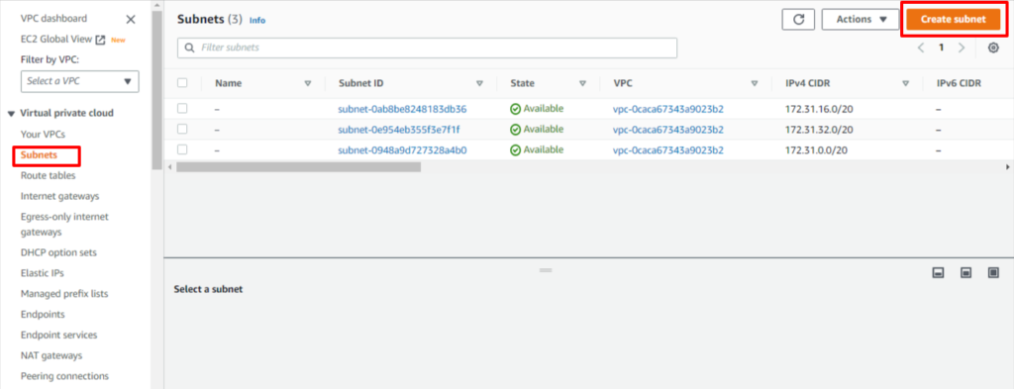Go to next page arrow in pagination
Image resolution: width=1014 pixels, height=389 pixels.
[x=962, y=48]
